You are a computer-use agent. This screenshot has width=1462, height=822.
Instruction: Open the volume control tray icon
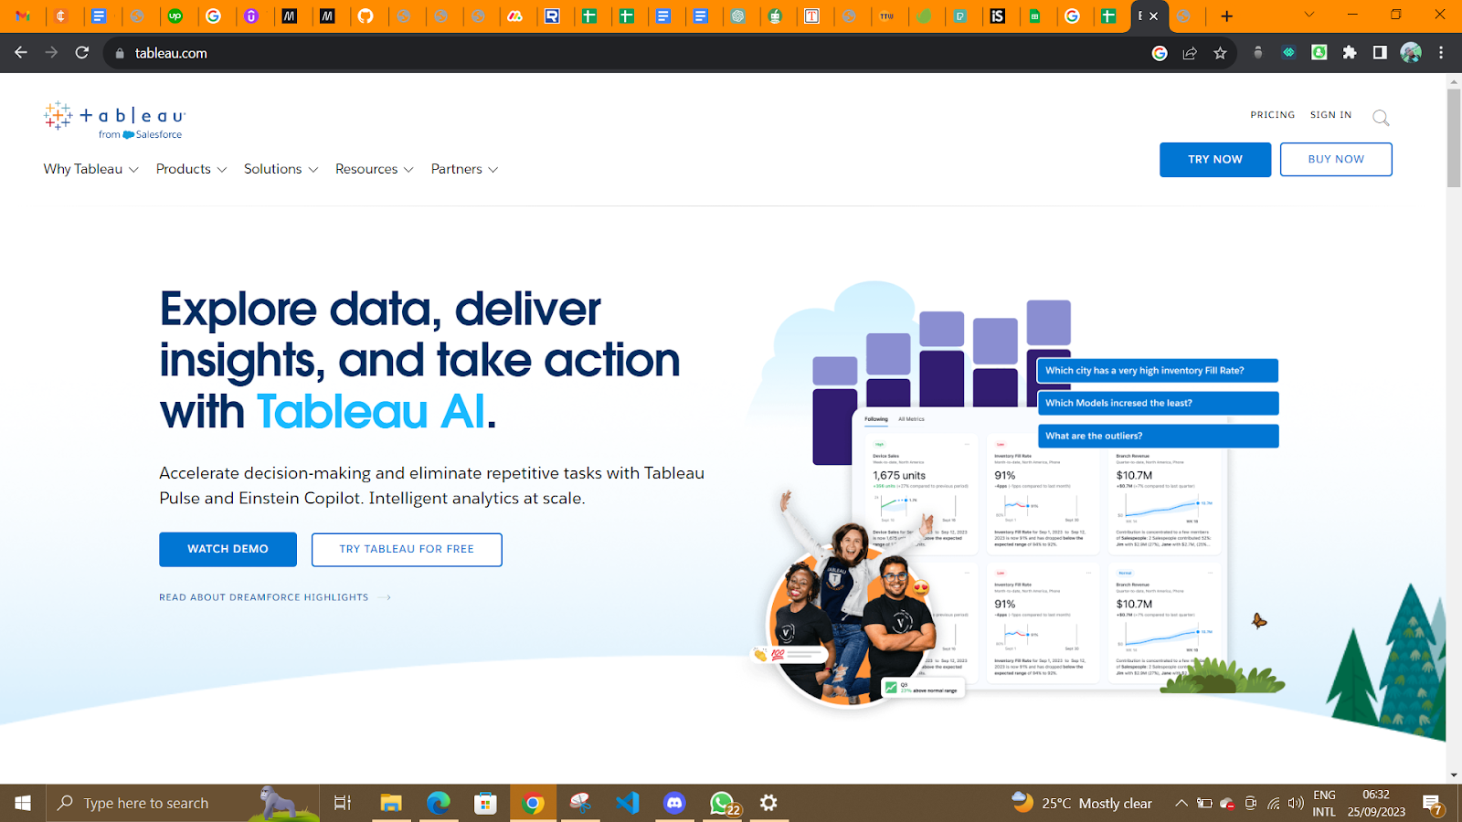[1296, 803]
